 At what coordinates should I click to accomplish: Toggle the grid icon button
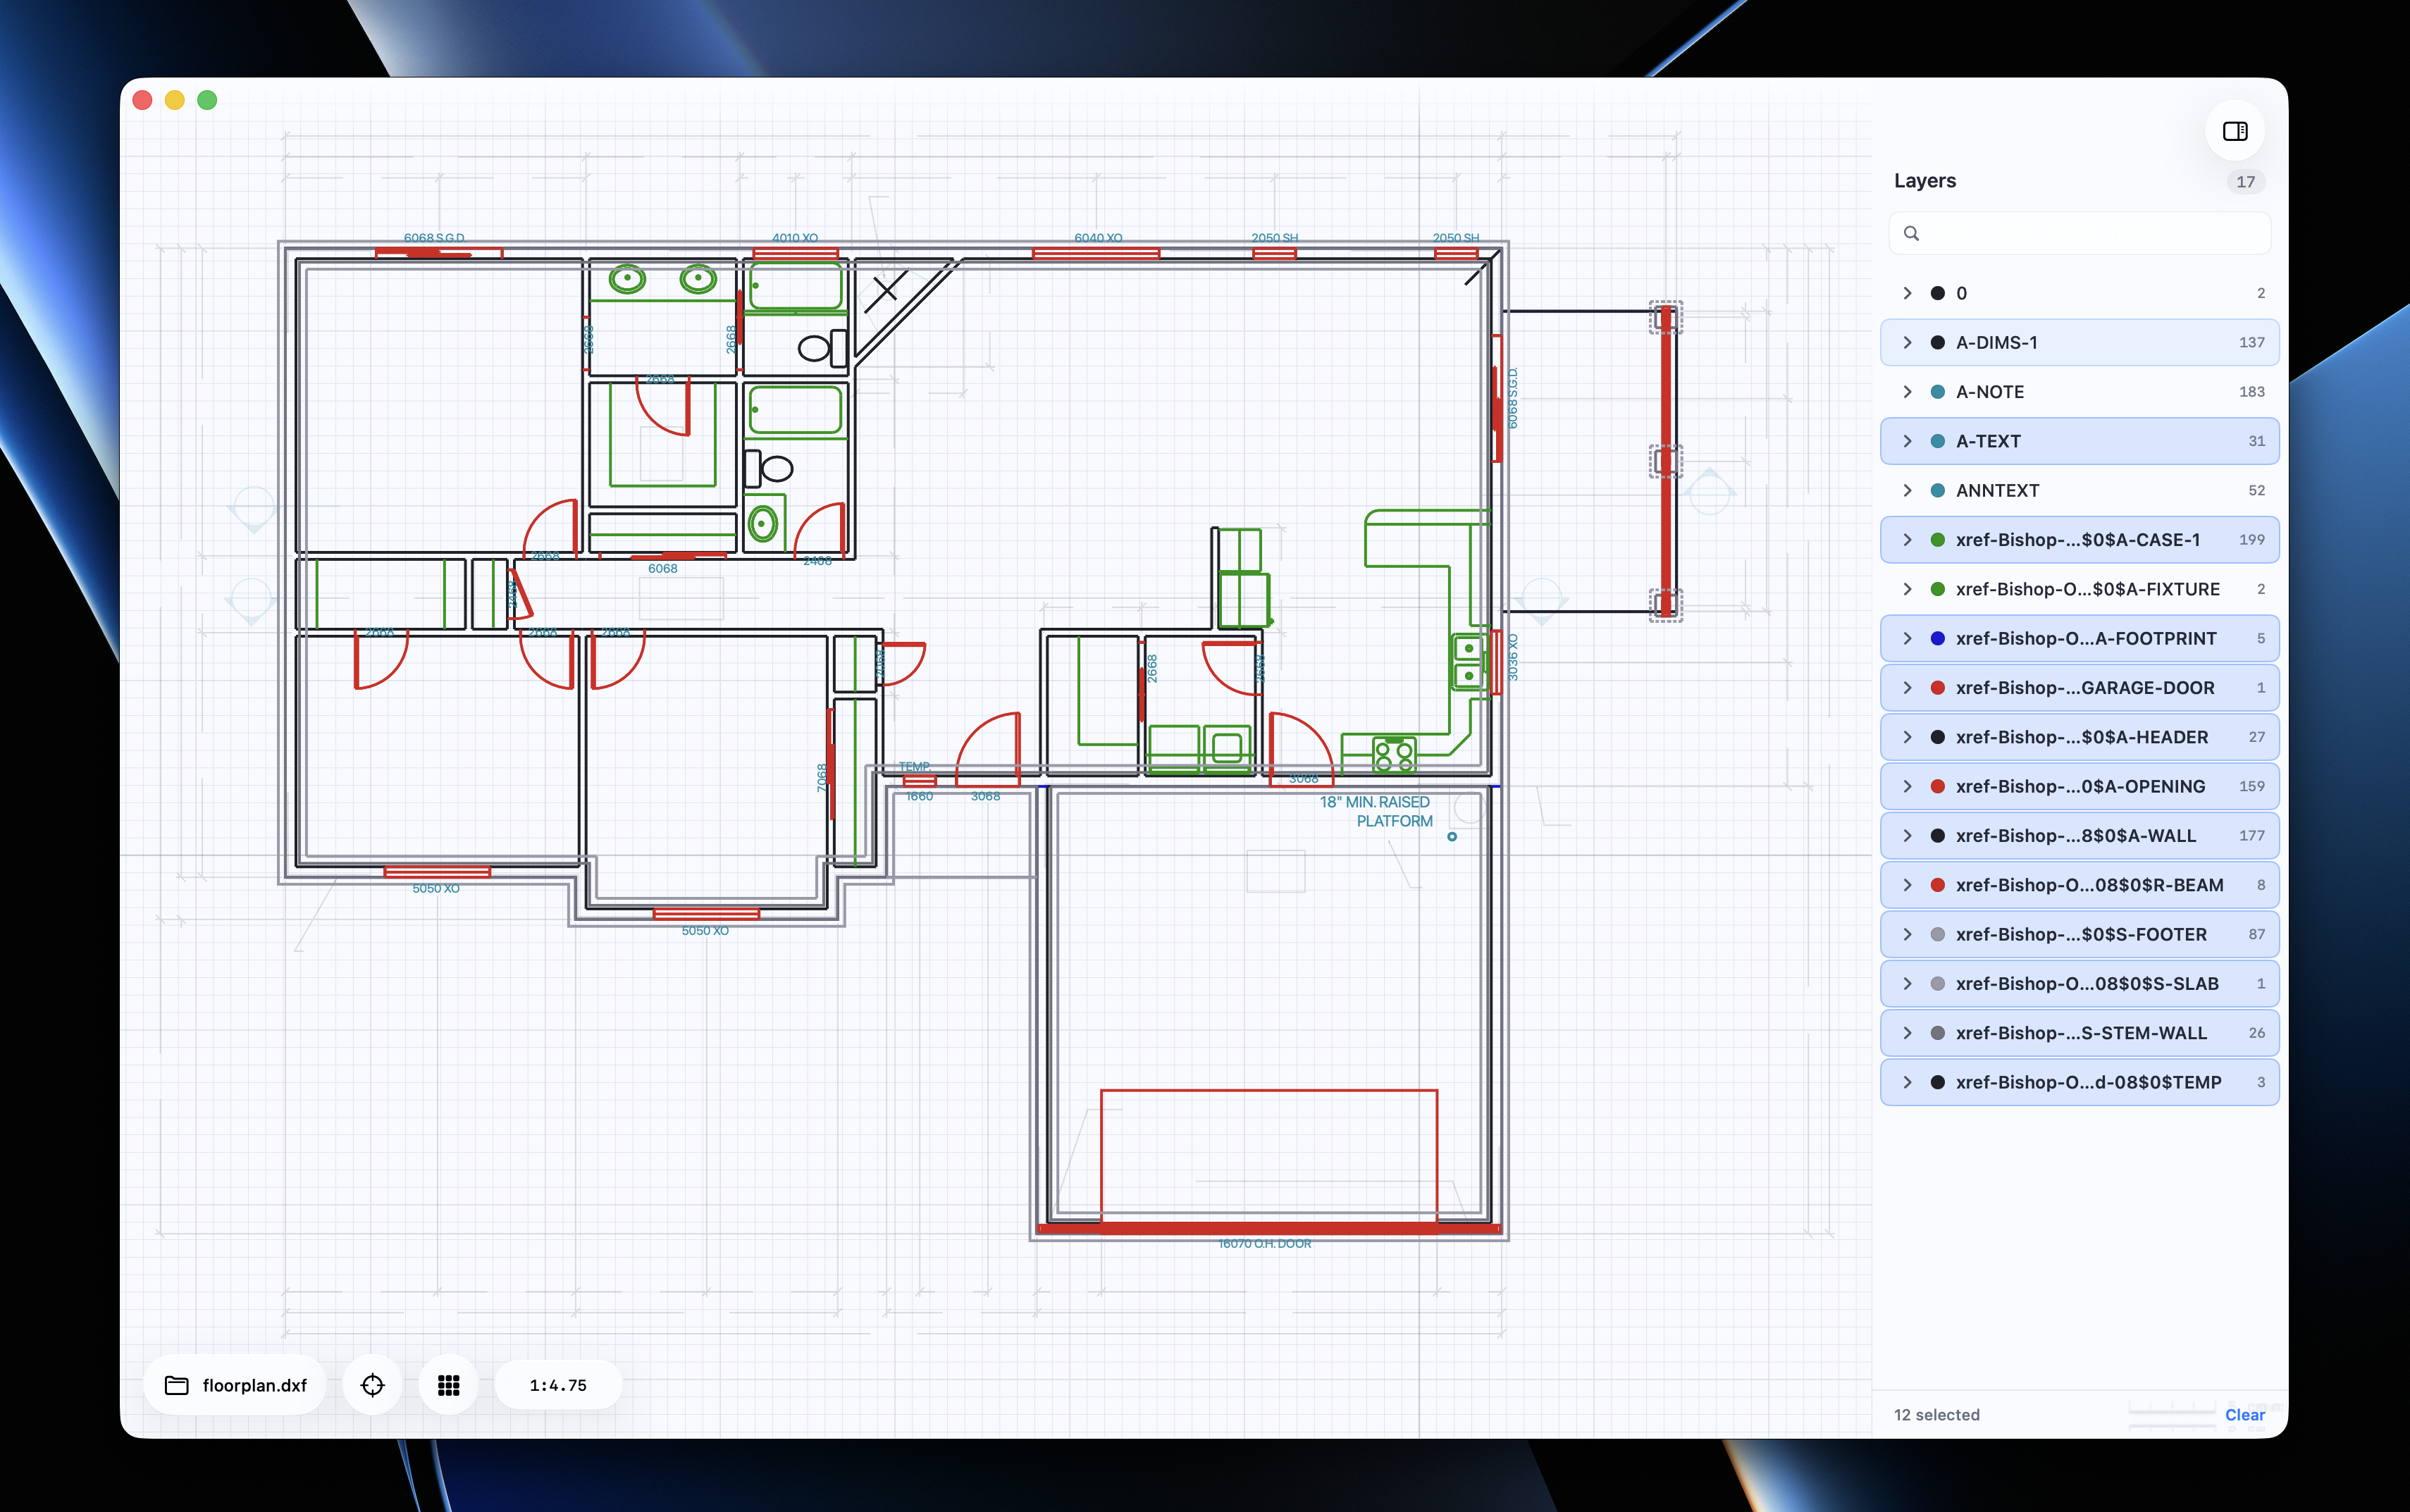tap(449, 1385)
